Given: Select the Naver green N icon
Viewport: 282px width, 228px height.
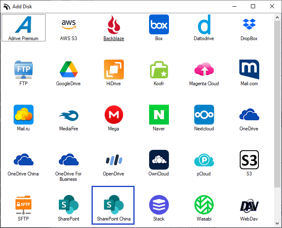Looking at the screenshot, I should 159,115.
